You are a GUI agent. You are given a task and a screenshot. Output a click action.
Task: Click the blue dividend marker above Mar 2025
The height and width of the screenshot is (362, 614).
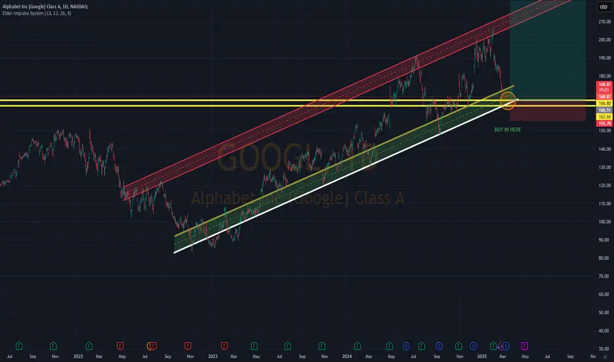point(506,346)
